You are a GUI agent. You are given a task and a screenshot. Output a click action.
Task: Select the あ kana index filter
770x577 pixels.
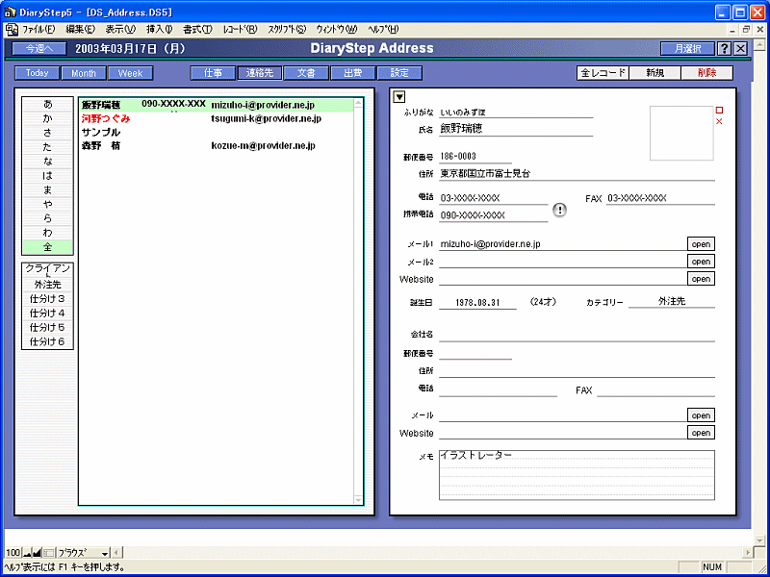point(47,104)
